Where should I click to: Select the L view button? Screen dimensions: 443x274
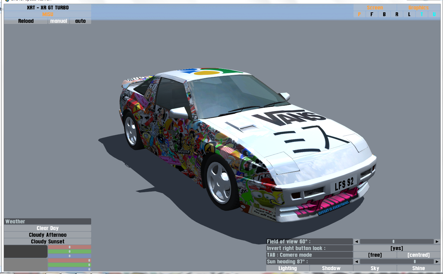(409, 14)
